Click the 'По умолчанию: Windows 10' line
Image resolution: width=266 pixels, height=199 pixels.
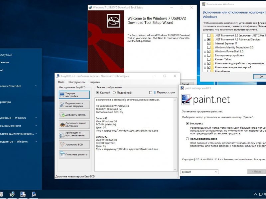pos(112,106)
